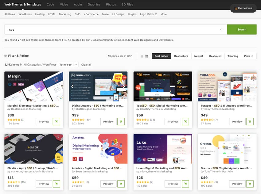Add Turacos theme to cart

click(250, 122)
